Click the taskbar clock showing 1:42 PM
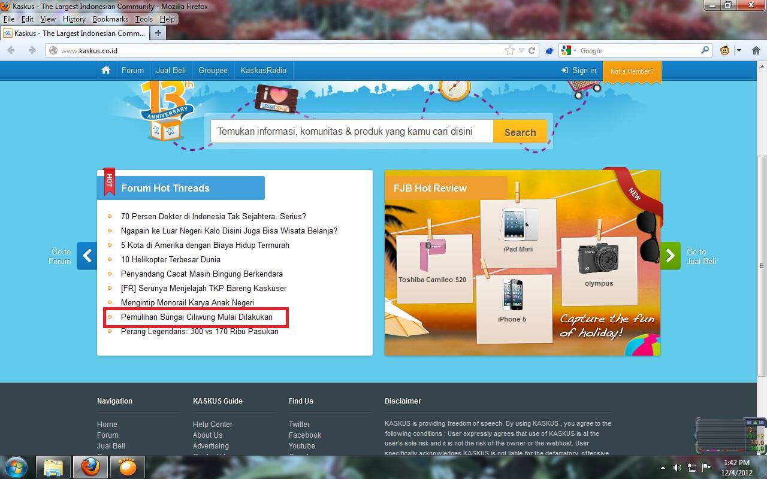 pos(736,468)
